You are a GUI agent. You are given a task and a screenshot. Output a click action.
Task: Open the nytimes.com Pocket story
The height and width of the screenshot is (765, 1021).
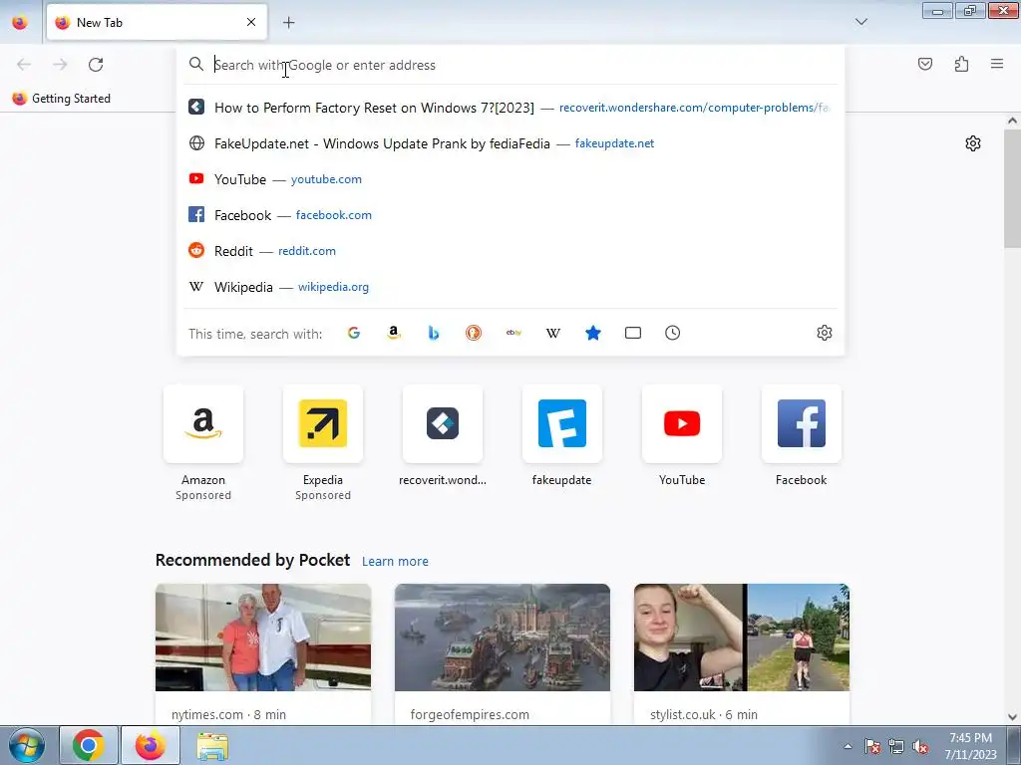coord(263,654)
